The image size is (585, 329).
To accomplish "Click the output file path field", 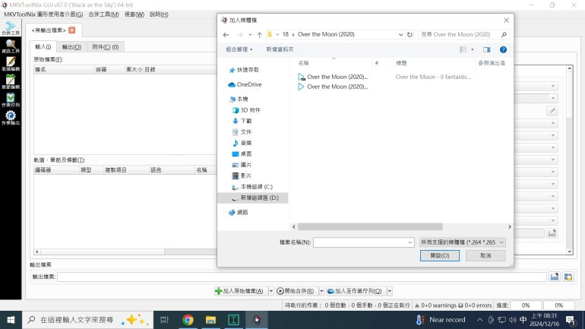I will 302,277.
